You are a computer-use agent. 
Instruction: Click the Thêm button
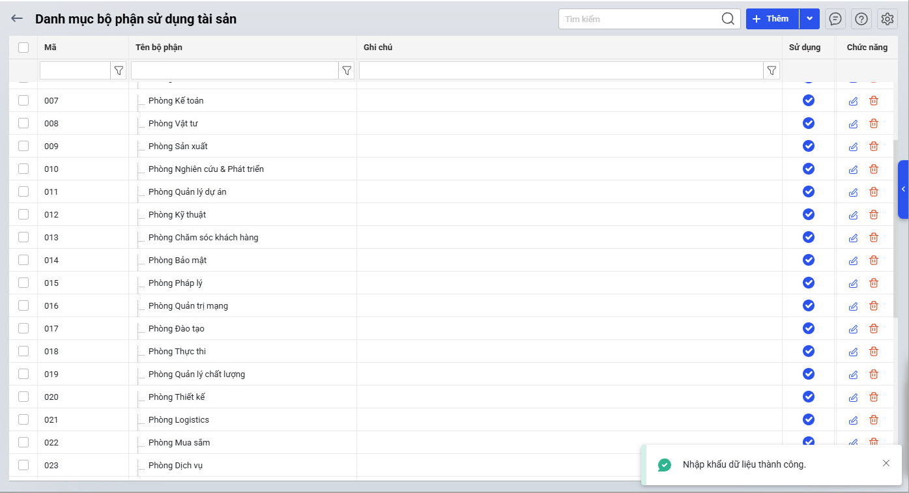(x=772, y=19)
